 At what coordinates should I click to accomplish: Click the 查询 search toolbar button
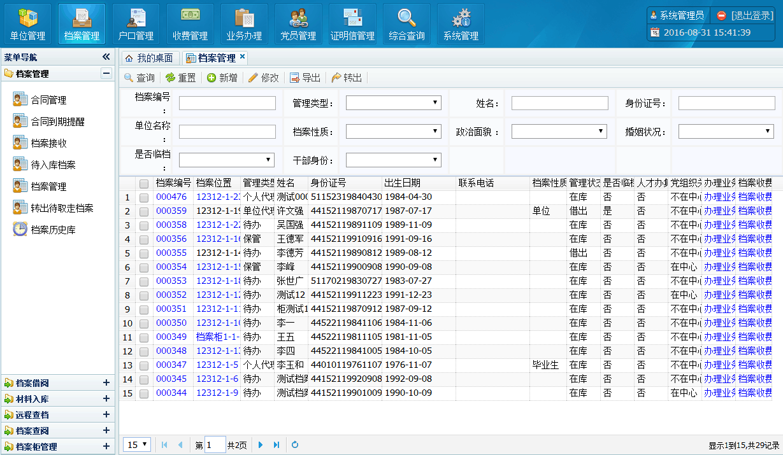pyautogui.click(x=139, y=78)
